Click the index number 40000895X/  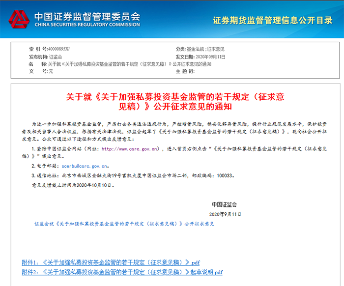click(x=58, y=49)
